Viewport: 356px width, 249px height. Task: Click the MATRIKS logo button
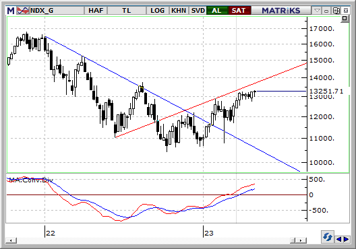pyautogui.click(x=281, y=10)
